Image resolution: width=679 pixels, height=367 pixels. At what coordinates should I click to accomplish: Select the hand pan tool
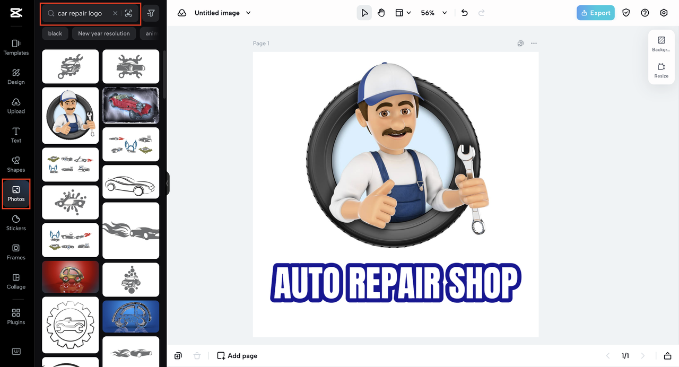381,13
